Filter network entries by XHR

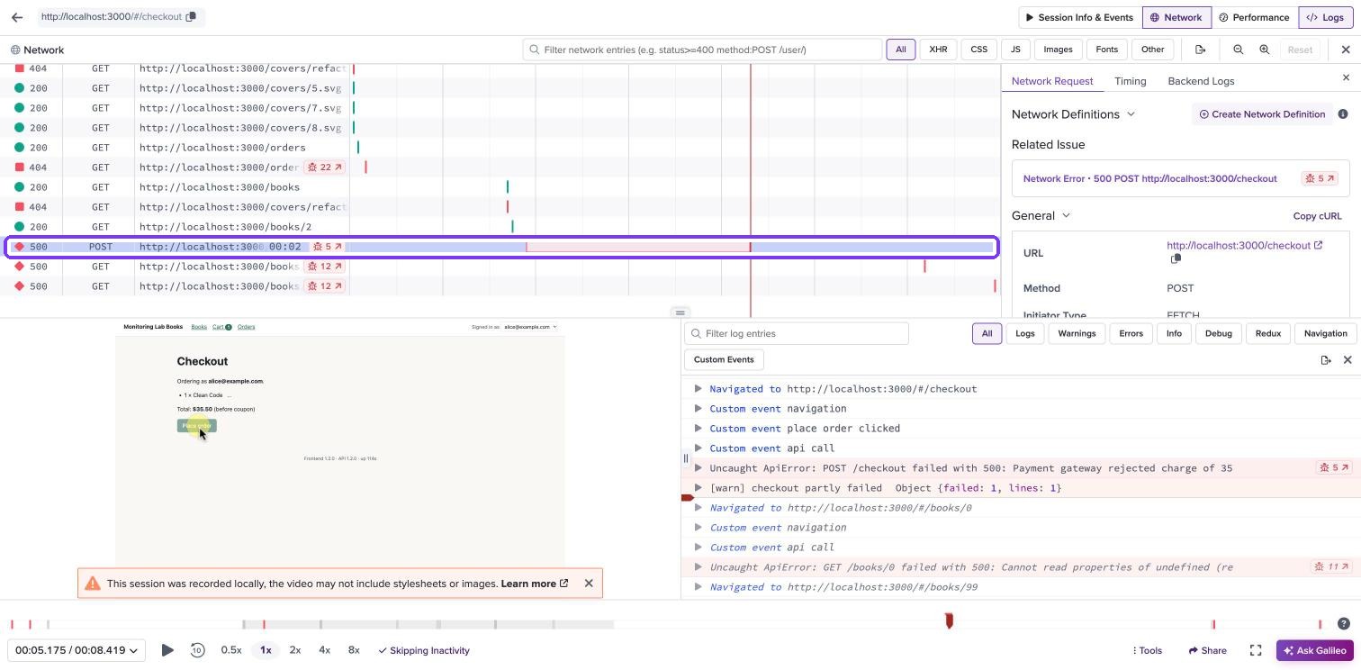938,50
